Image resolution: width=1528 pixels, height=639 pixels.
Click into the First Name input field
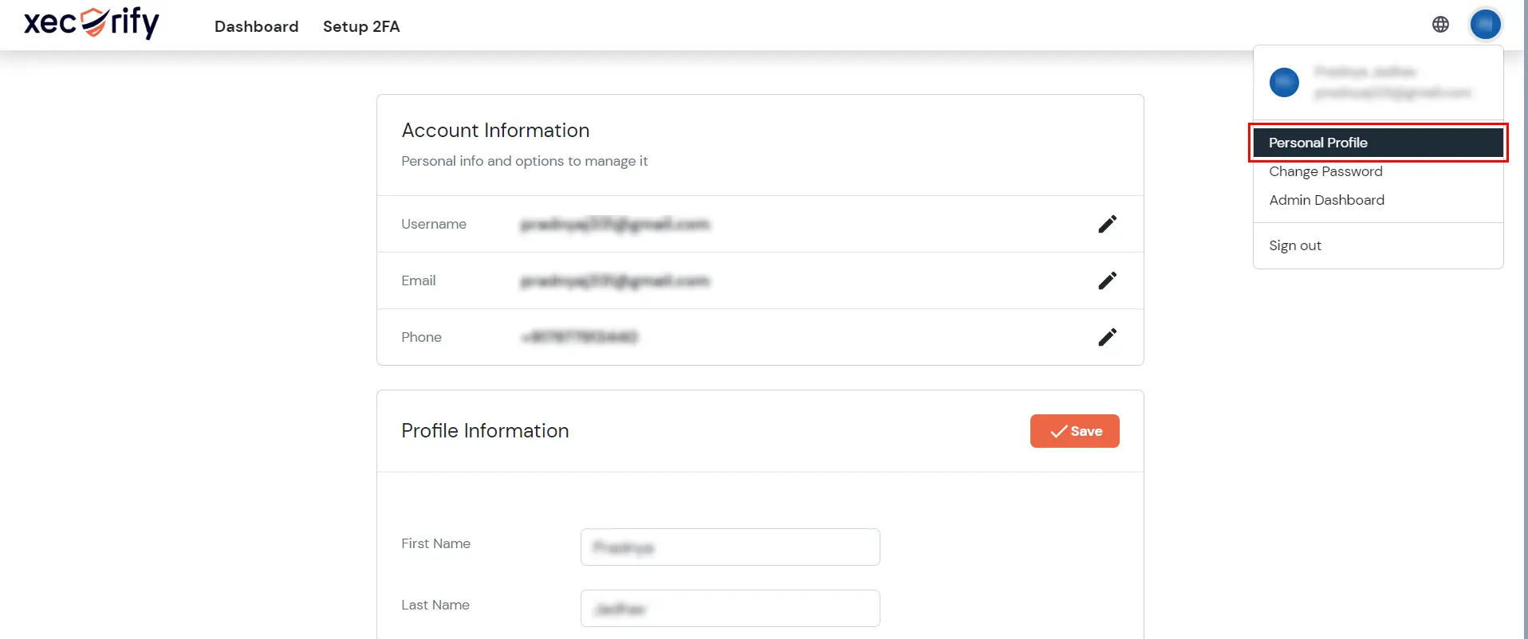(x=729, y=547)
